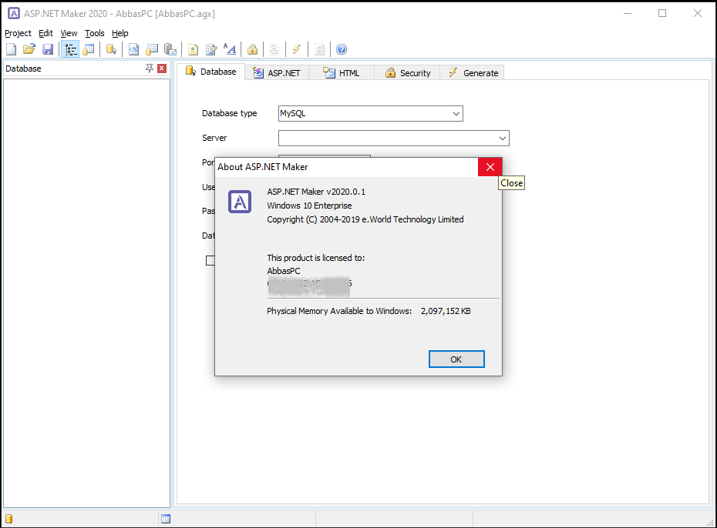This screenshot has width=717, height=528.
Task: Click the Server label
Action: 214,138
